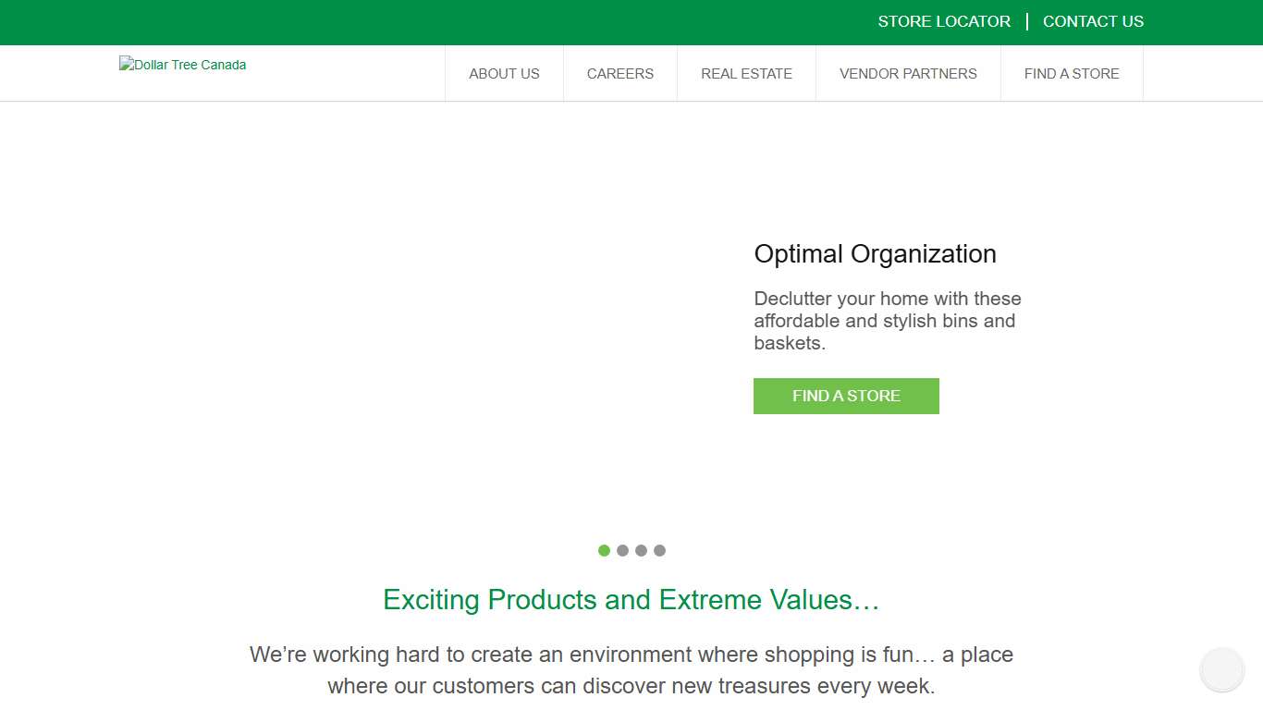Open the CONTACT US link
The height and width of the screenshot is (710, 1263).
tap(1093, 21)
